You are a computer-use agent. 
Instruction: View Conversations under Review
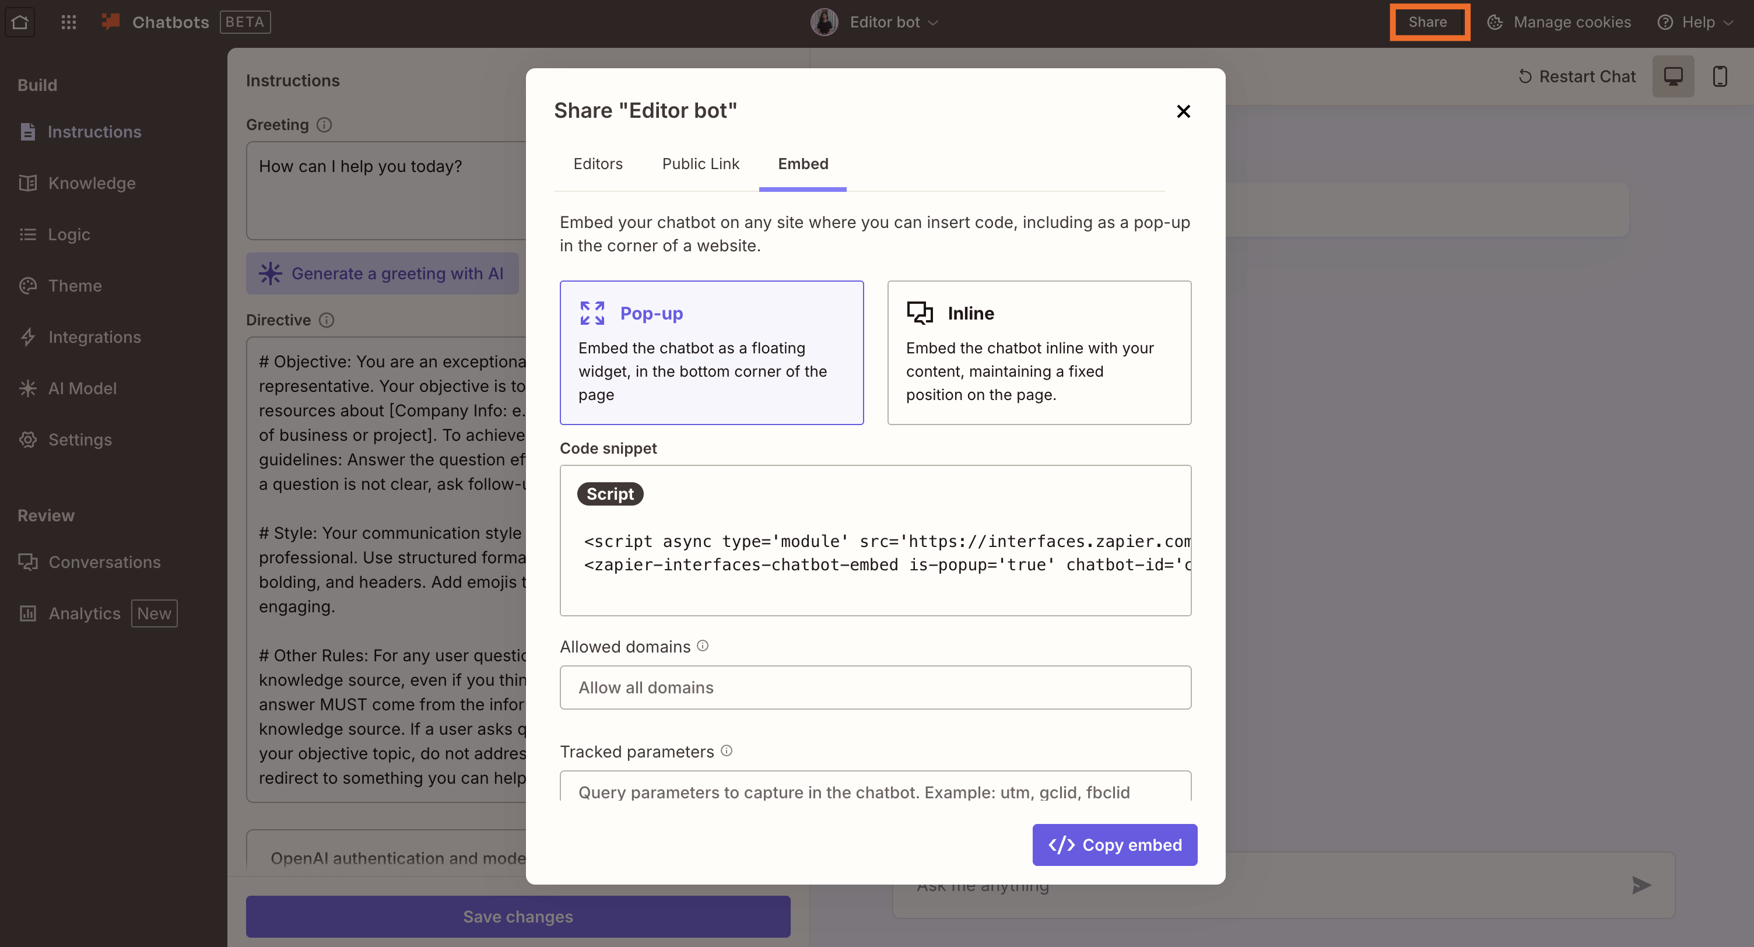(x=104, y=562)
